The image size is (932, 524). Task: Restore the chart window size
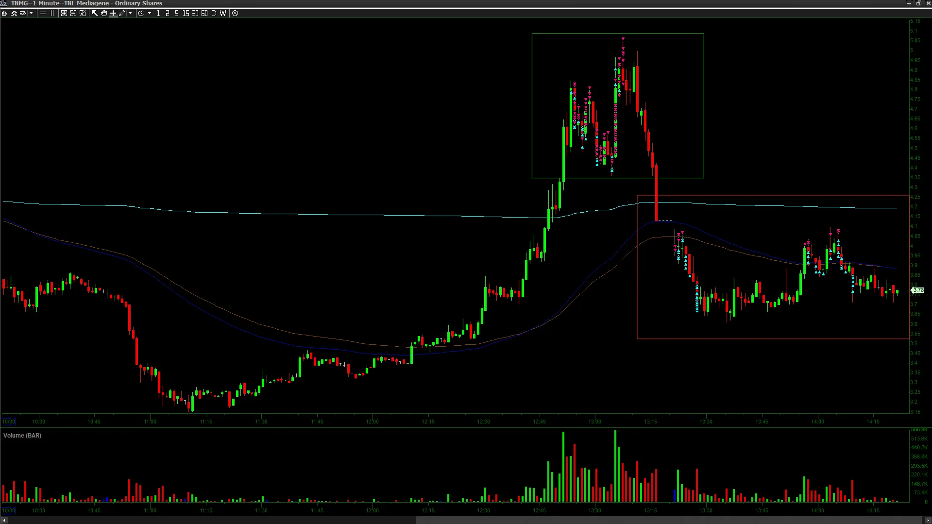click(x=919, y=3)
